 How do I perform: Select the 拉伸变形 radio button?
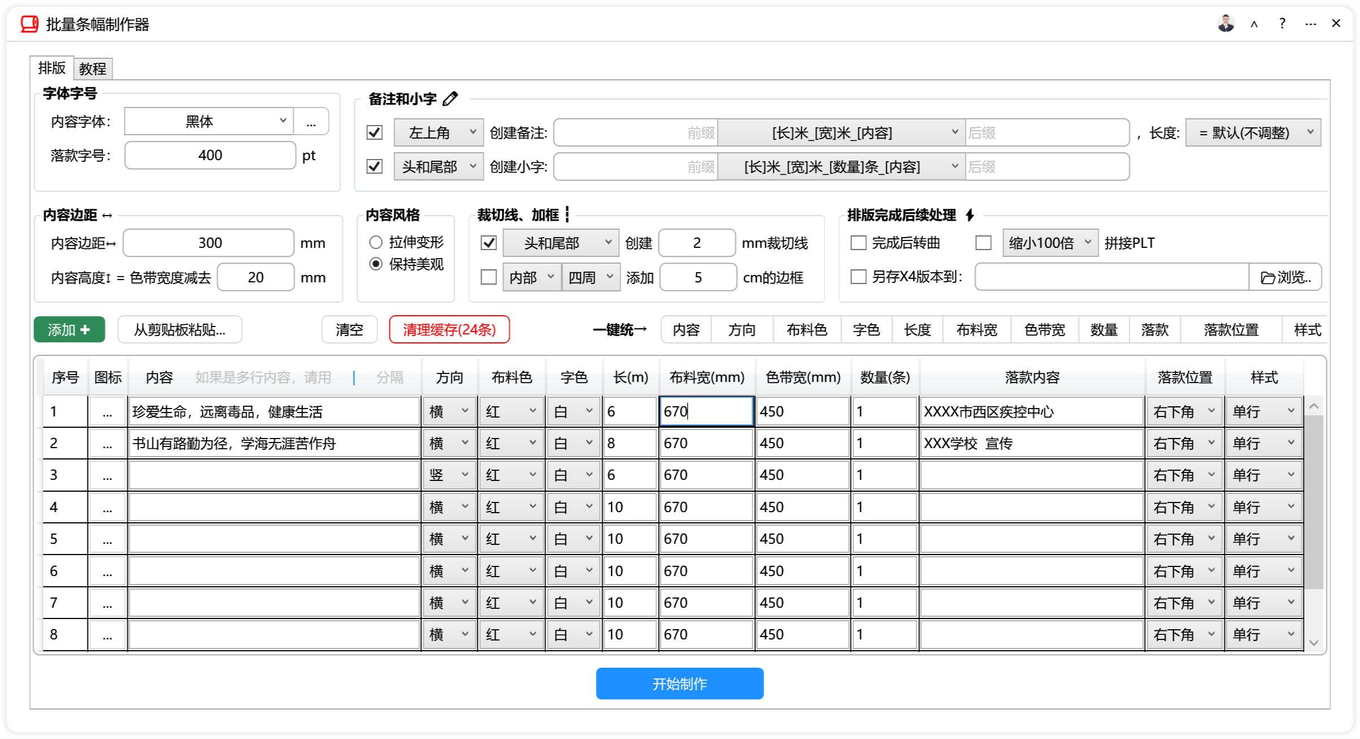pyautogui.click(x=376, y=242)
